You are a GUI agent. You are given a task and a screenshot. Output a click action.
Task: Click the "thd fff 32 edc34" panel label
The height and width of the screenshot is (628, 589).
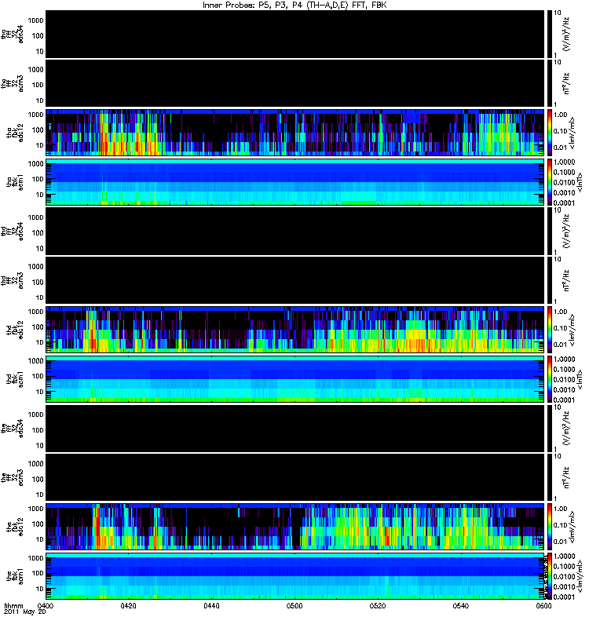coord(13,232)
